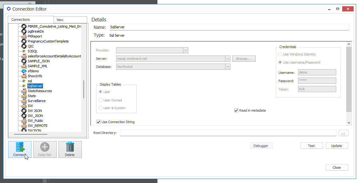The image size is (359, 183).
Task: Select the PregnancyCustomTemplate connection
Action: (48, 41)
